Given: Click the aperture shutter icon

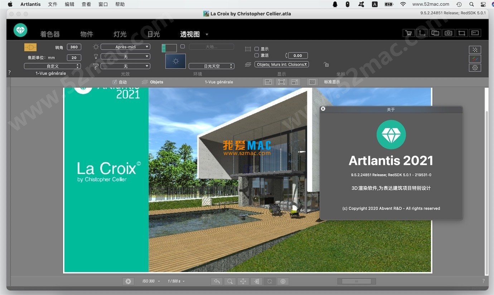Looking at the screenshot, I should coord(128,281).
